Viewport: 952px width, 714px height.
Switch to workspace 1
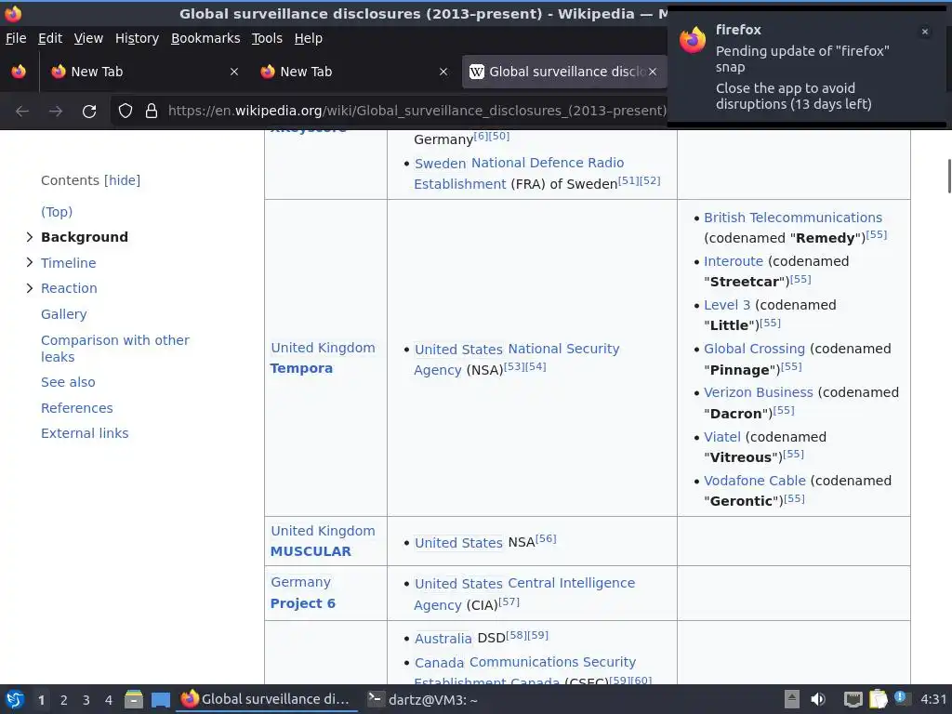click(x=41, y=700)
